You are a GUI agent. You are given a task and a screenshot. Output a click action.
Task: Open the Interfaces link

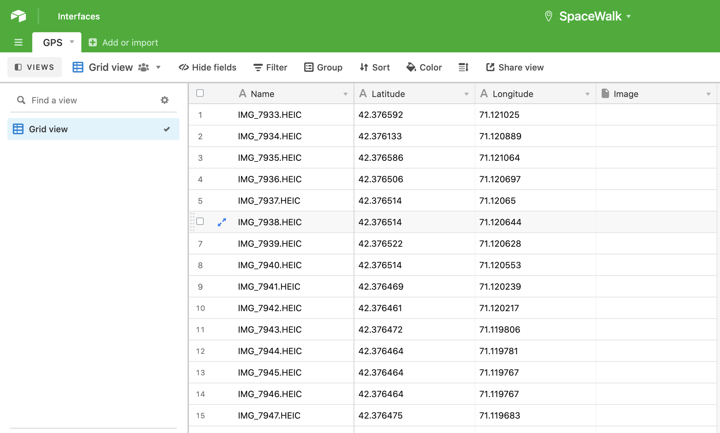79,16
